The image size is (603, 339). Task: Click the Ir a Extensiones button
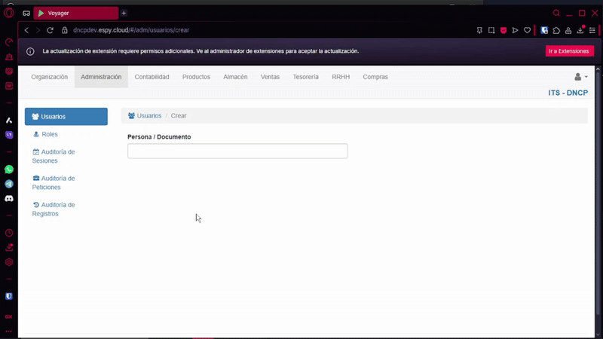tap(569, 51)
